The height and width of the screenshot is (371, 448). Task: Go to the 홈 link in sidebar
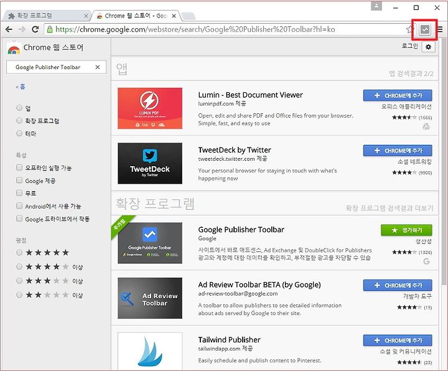(21, 87)
